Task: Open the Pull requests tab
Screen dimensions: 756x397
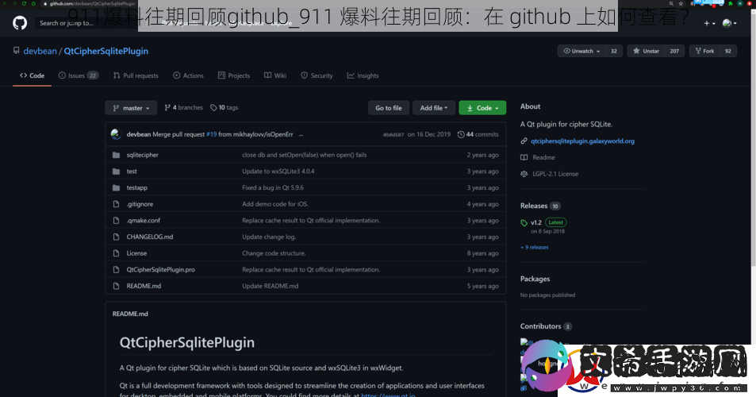Action: (136, 75)
